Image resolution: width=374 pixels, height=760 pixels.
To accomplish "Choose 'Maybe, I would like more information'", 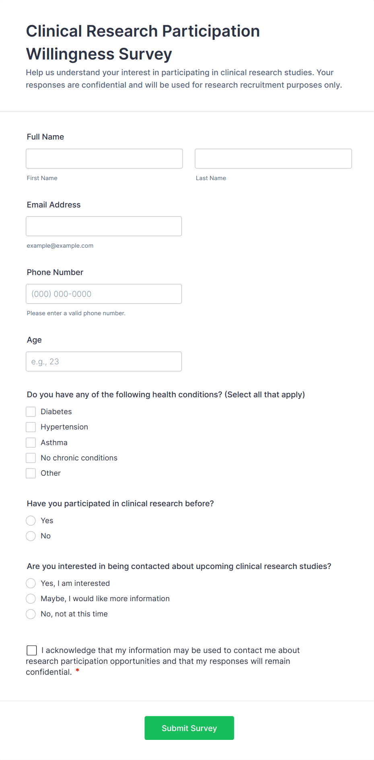I will [x=31, y=599].
